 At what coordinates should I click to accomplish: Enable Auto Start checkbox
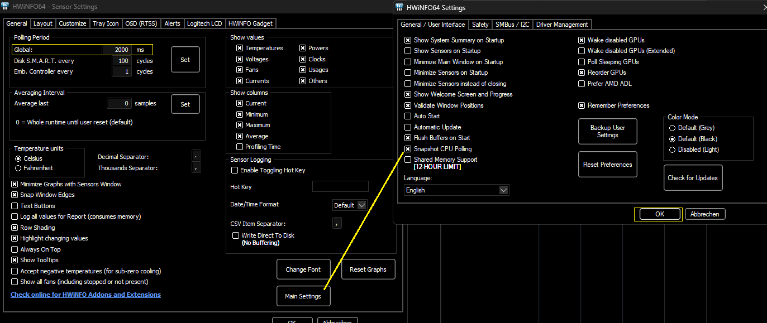(x=408, y=116)
